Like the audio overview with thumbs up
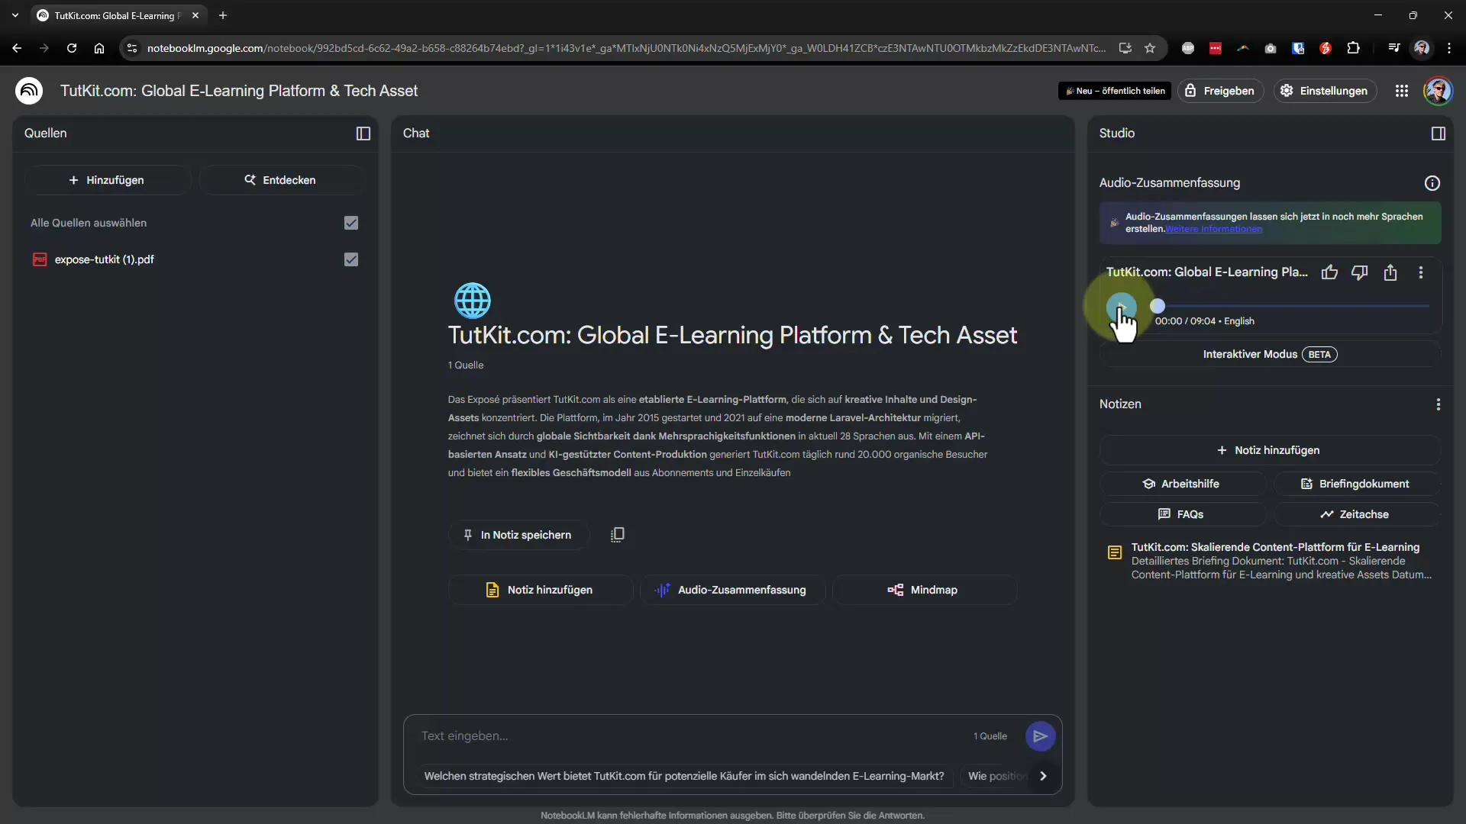 tap(1330, 272)
